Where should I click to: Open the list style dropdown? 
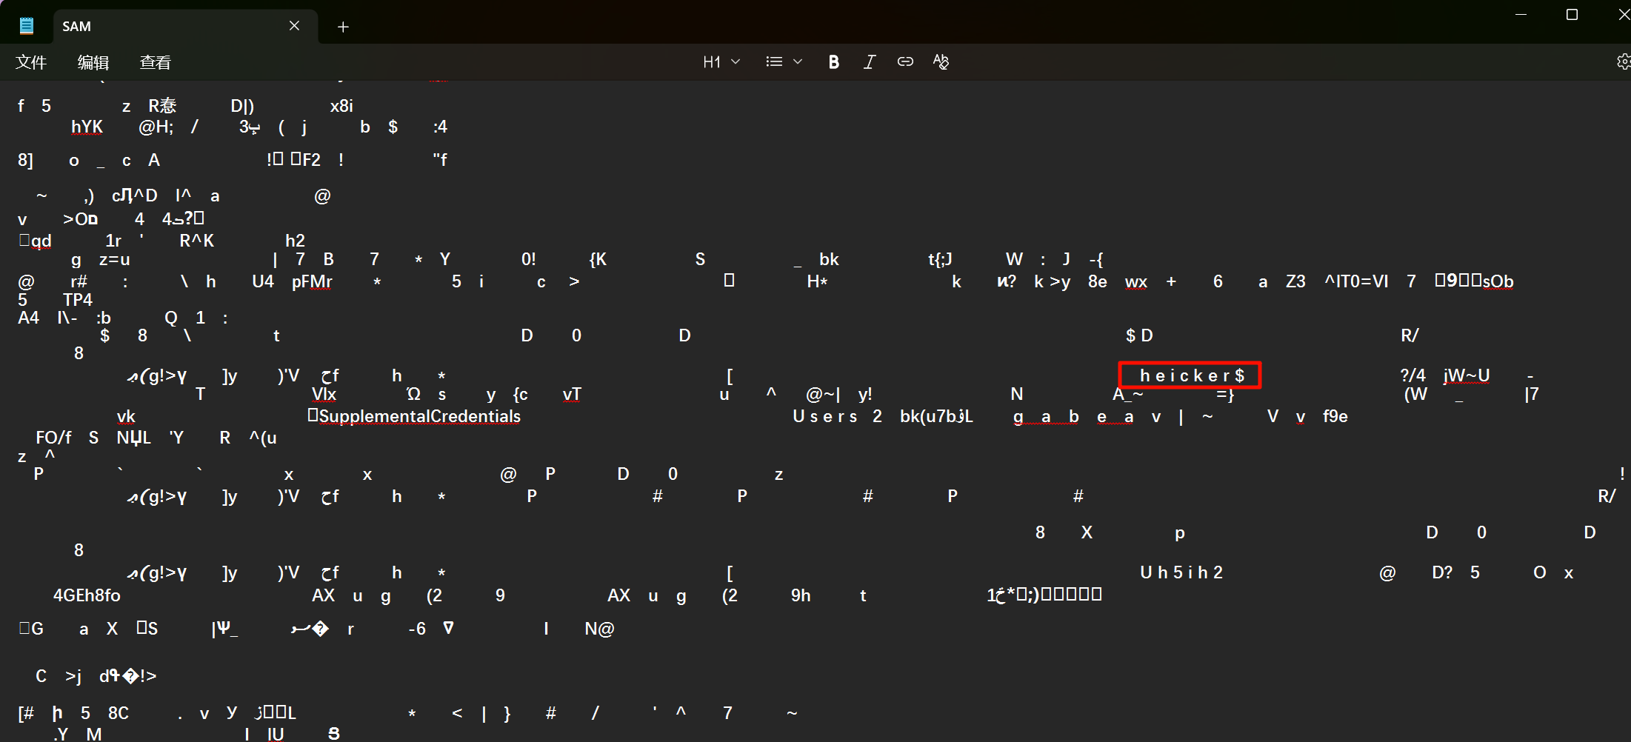pos(784,62)
